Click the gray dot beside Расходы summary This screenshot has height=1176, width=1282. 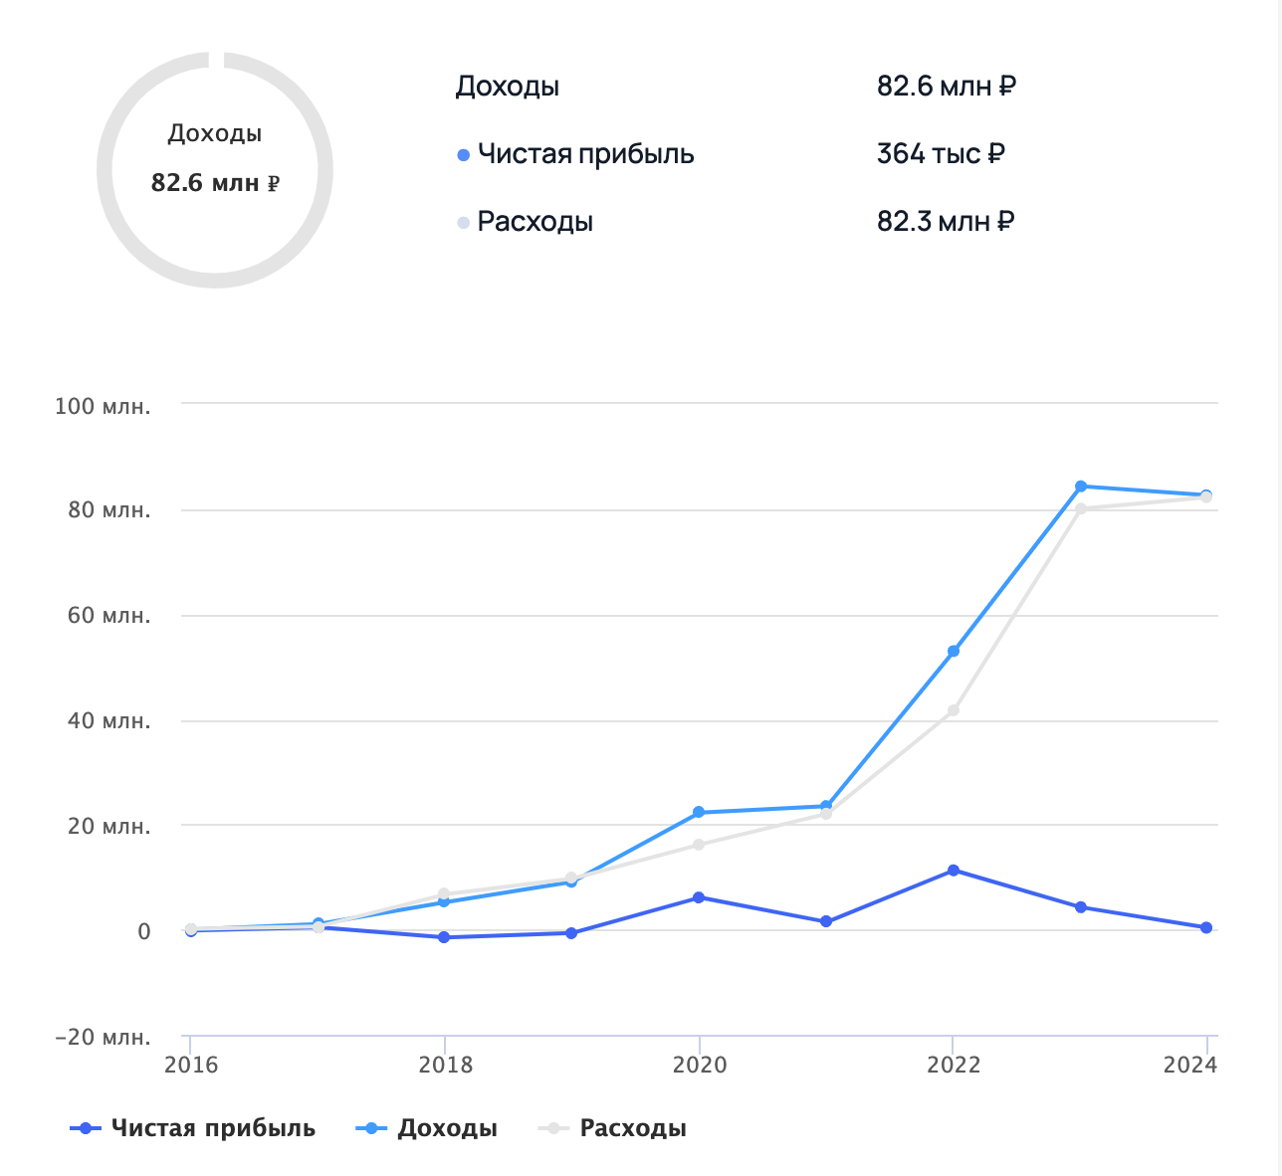coord(463,222)
